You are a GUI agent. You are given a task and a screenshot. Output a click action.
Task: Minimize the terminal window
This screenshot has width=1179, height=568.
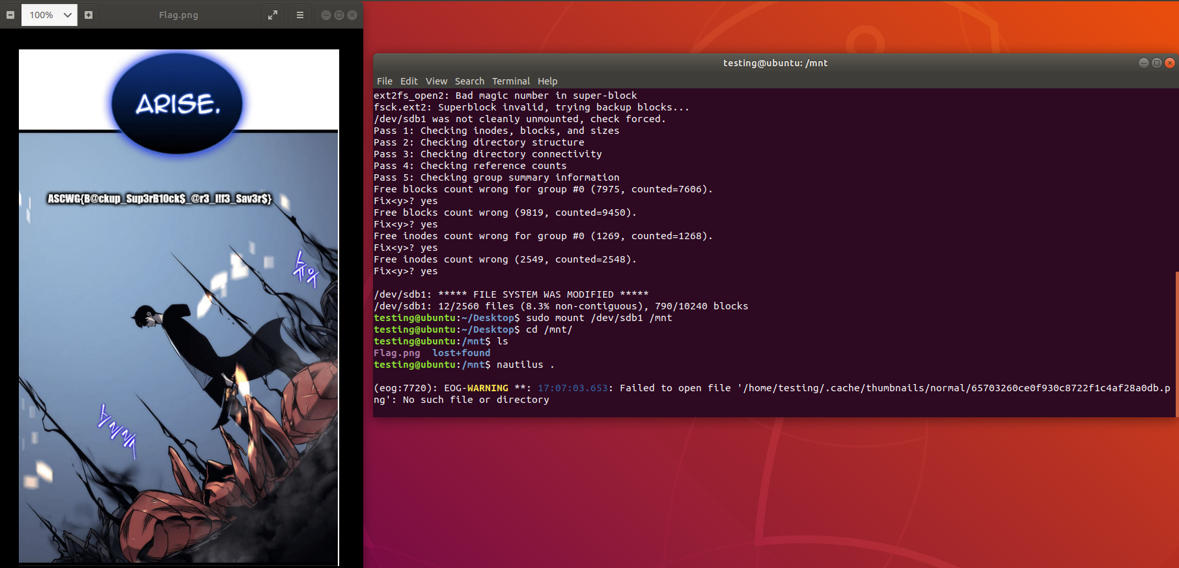(x=1144, y=63)
